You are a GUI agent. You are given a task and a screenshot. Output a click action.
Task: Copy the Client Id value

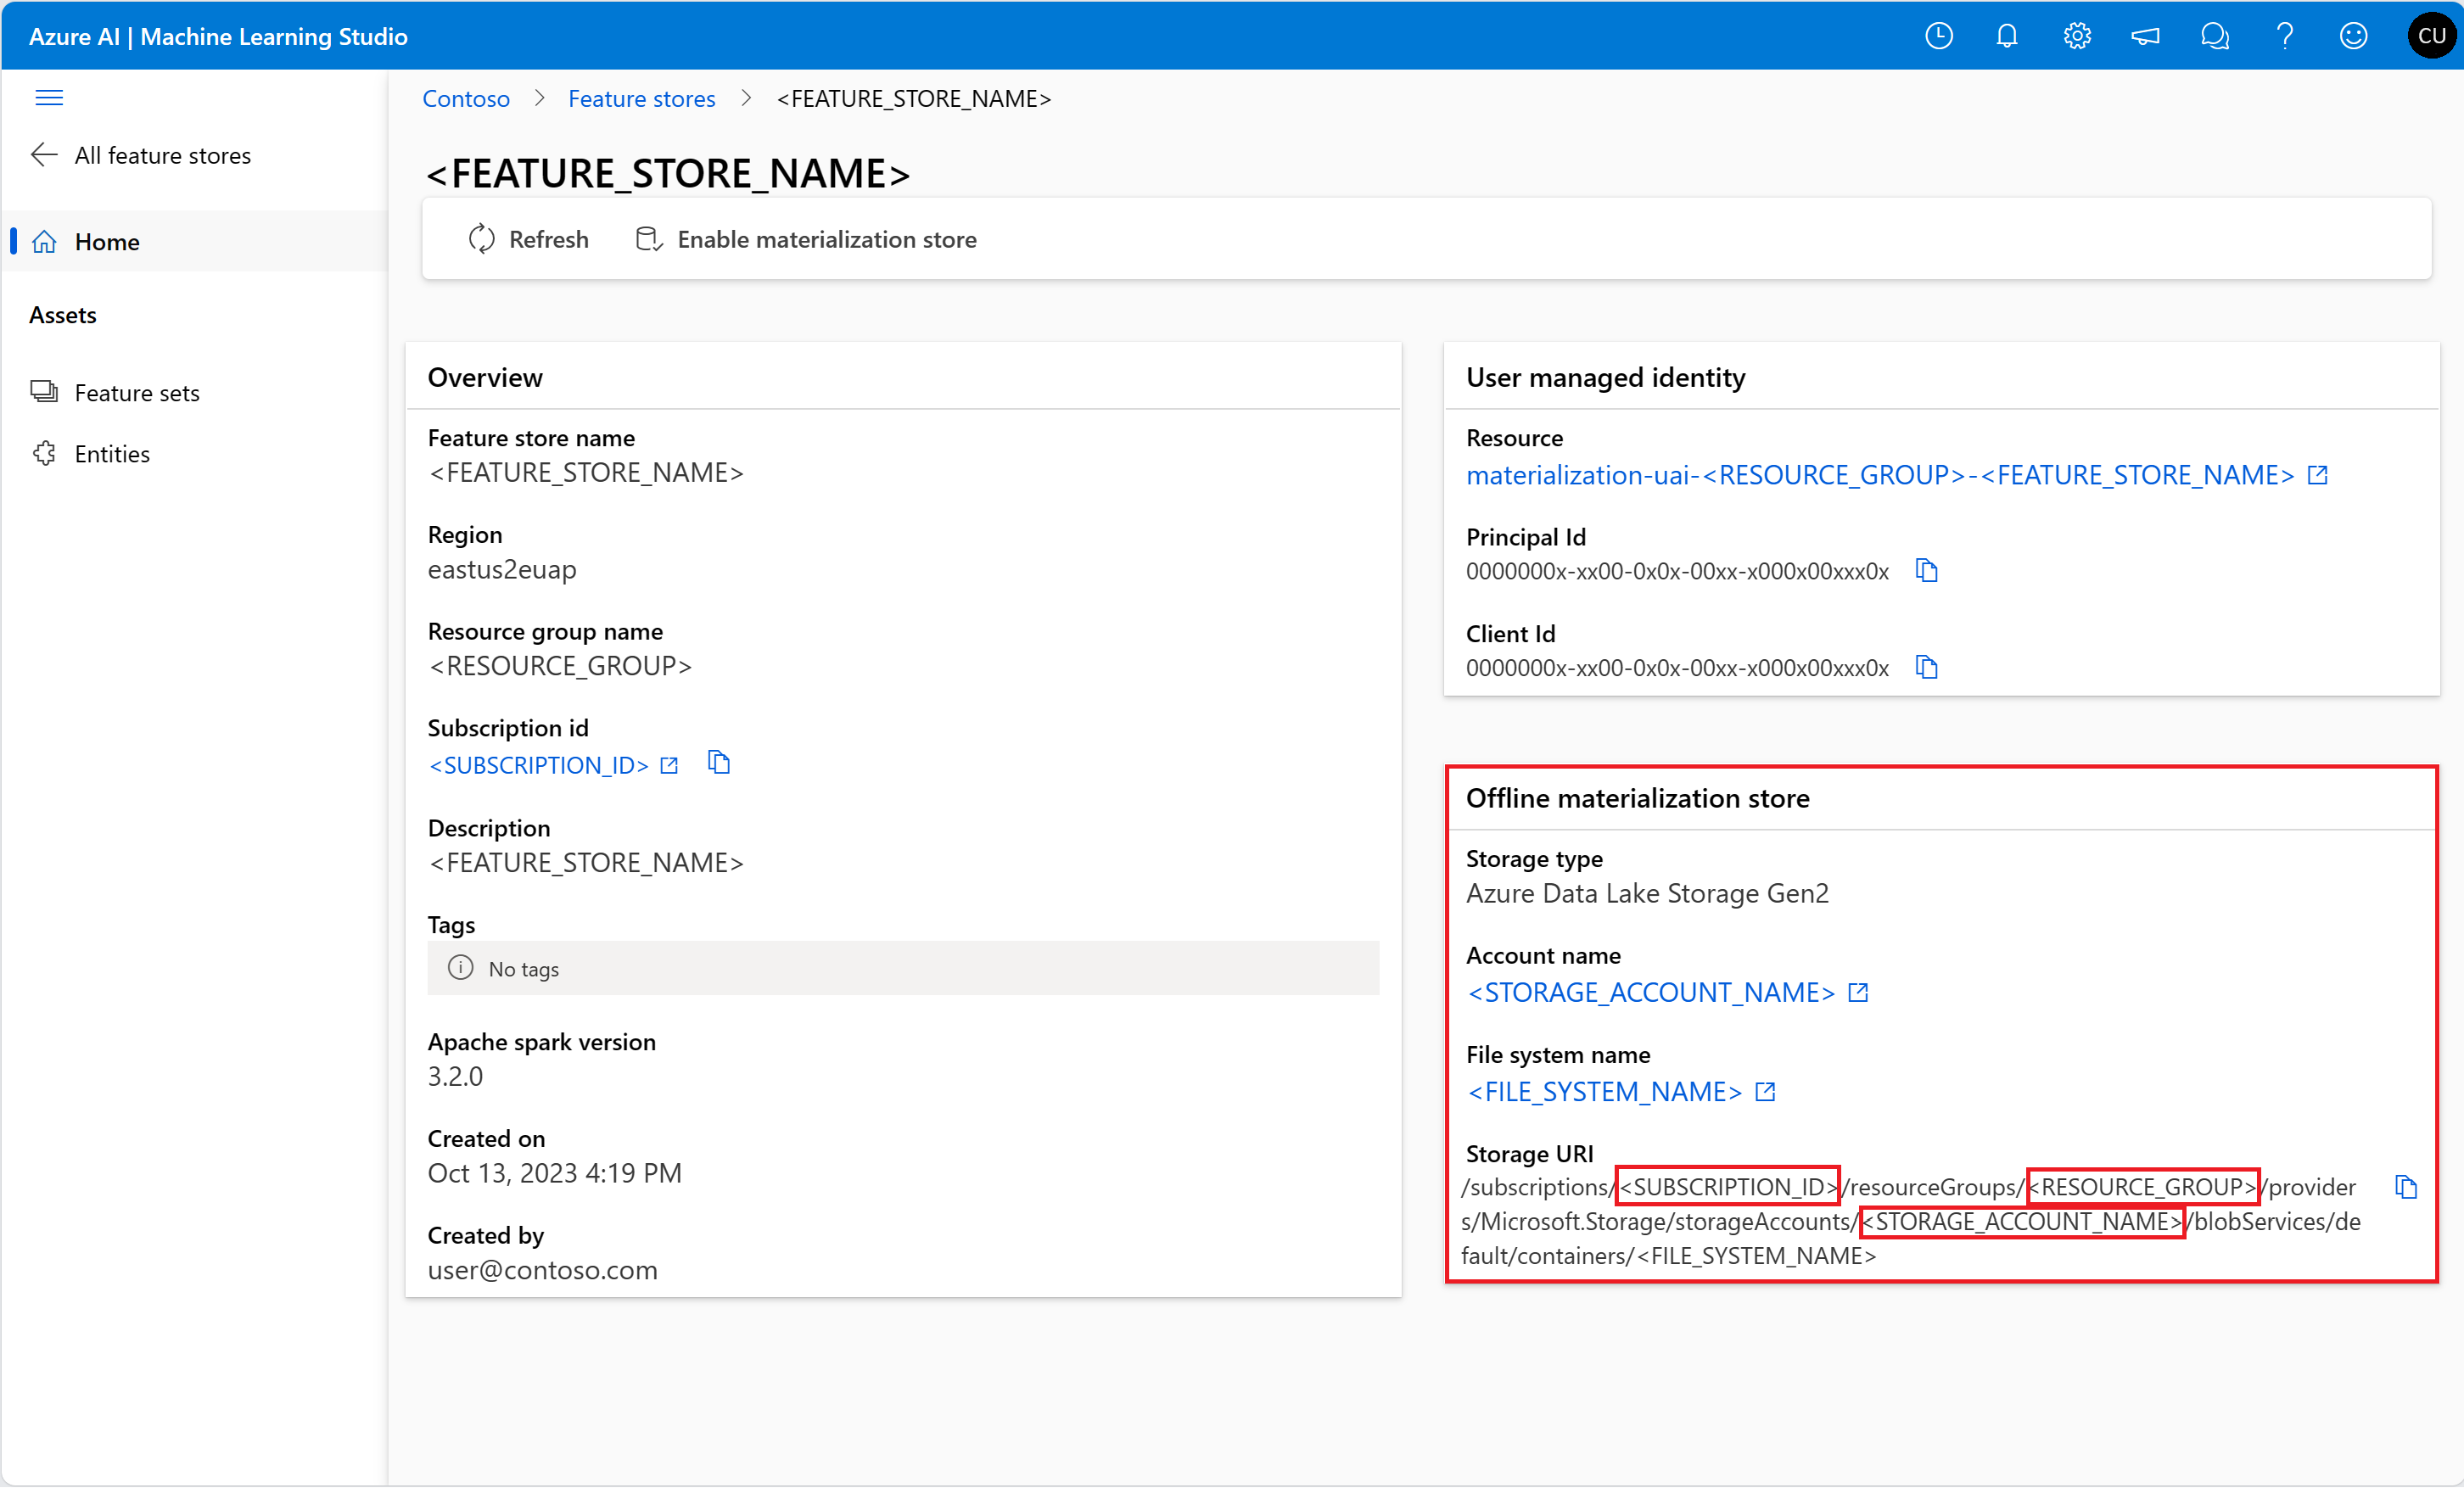click(x=1926, y=668)
